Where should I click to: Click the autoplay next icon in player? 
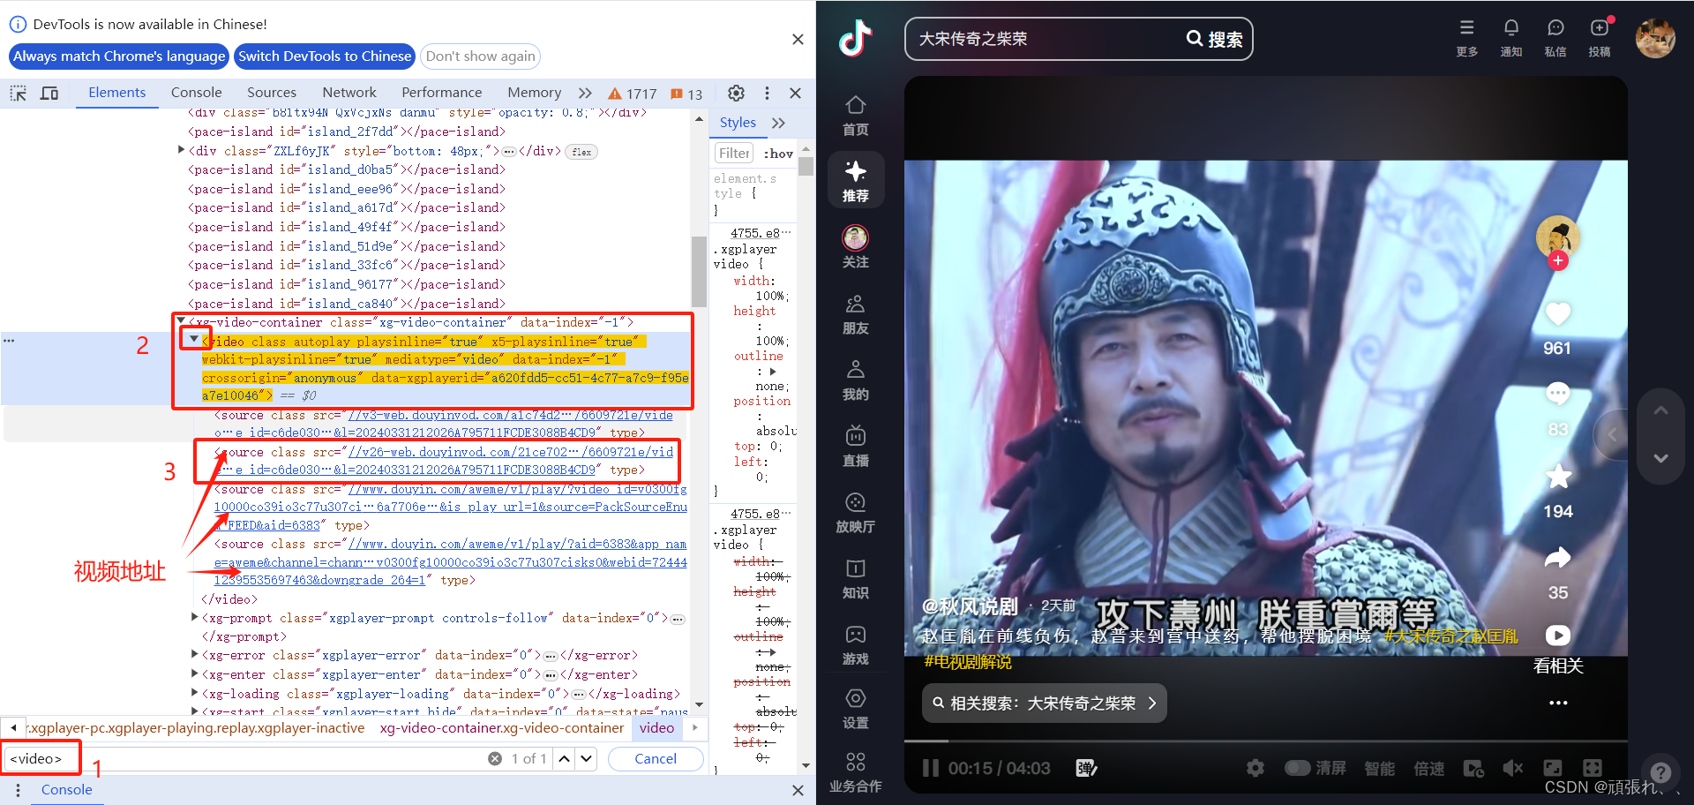(1473, 768)
